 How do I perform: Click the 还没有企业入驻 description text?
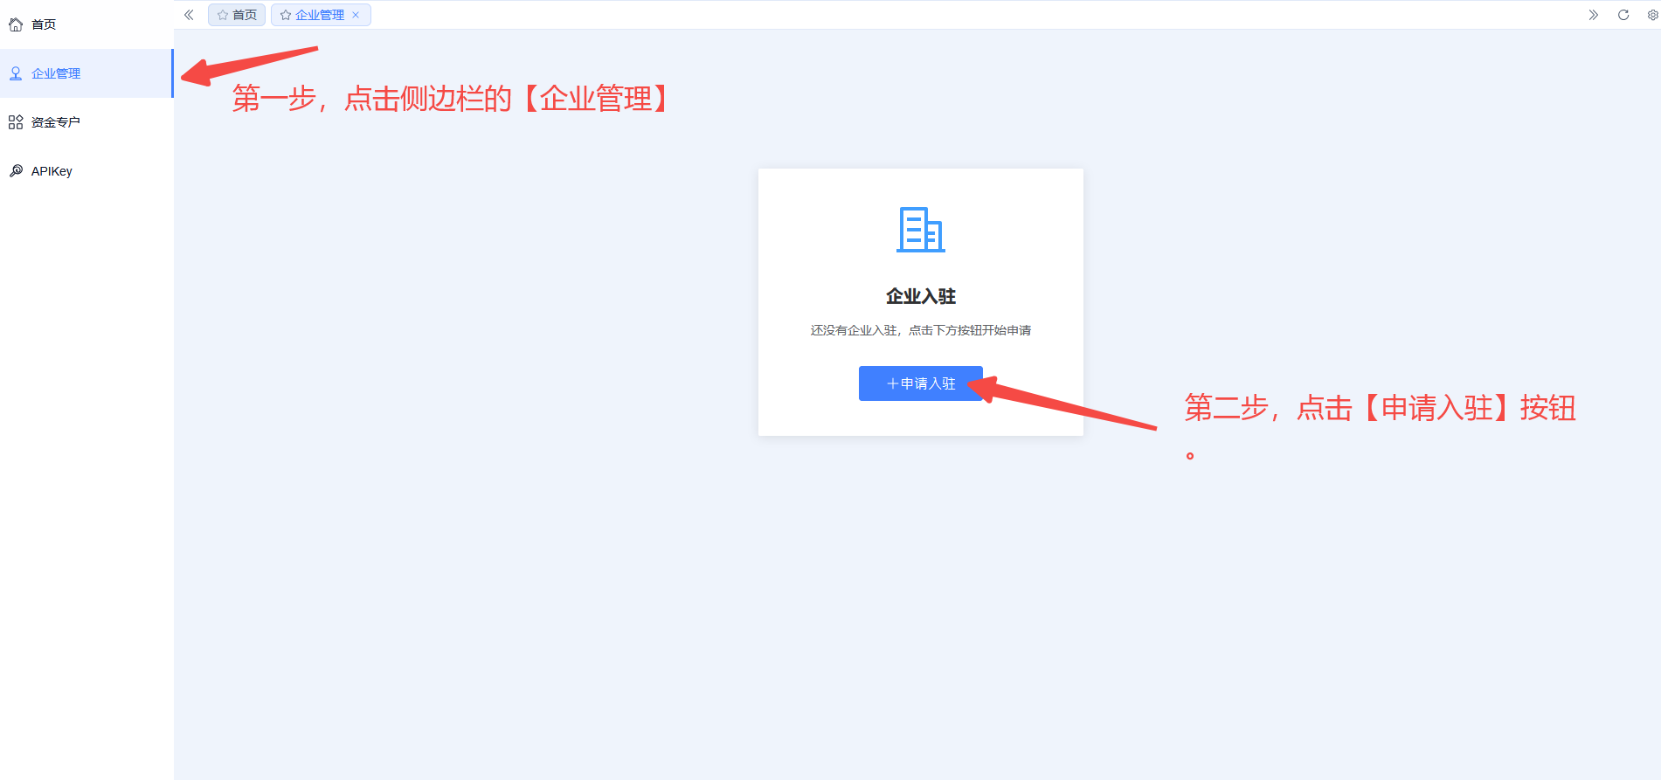(x=920, y=330)
